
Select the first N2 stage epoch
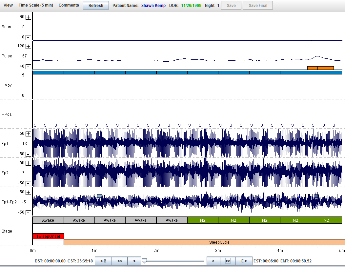click(202, 220)
